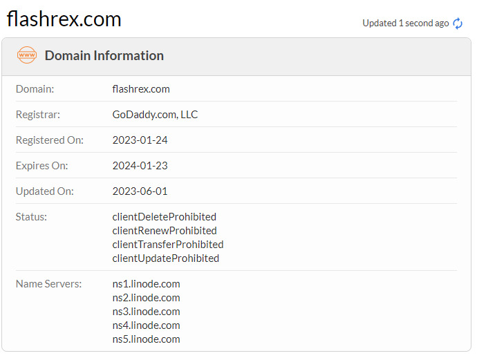Click name server ns1.linode.com

147,284
